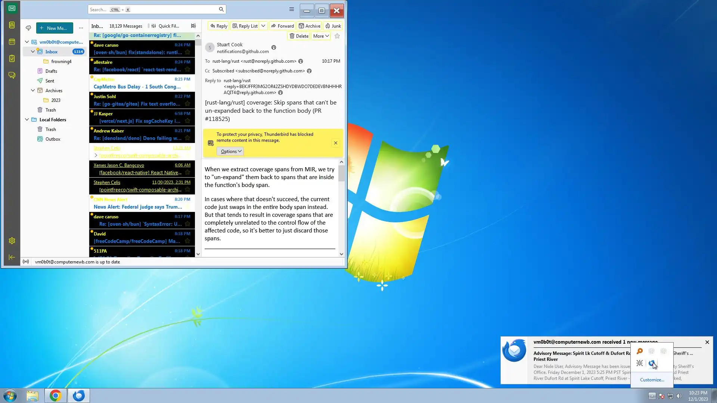Open Thunderbird hamburger app menu
717x403 pixels.
(x=291, y=10)
